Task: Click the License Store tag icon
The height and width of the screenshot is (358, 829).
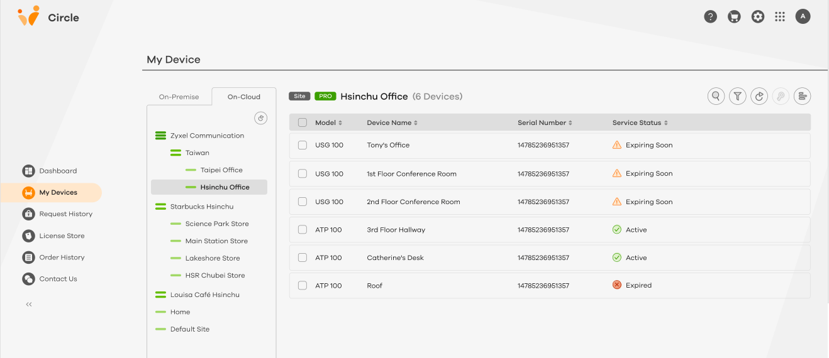Action: click(28, 236)
